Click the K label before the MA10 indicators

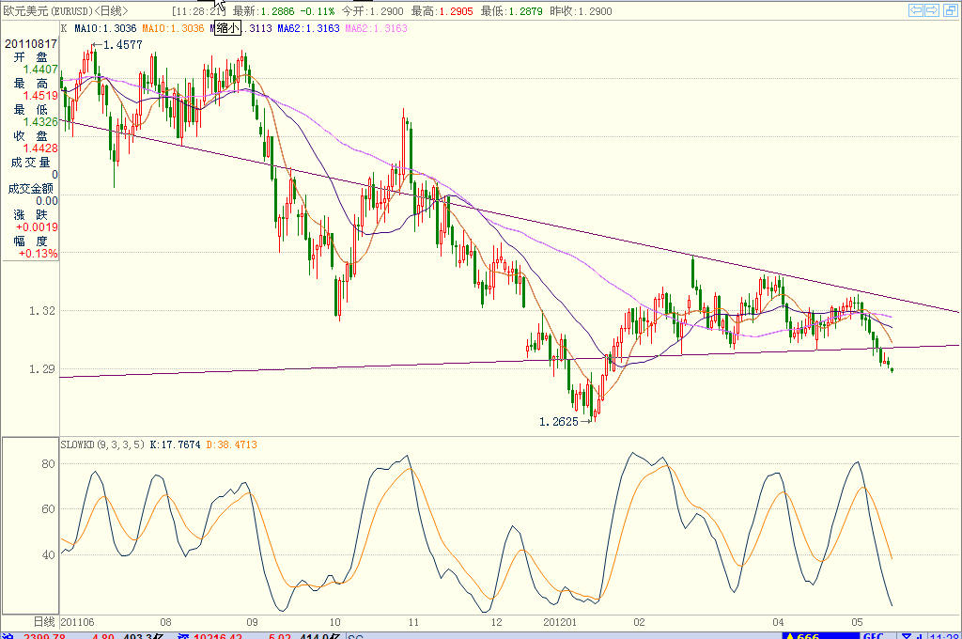[65, 28]
